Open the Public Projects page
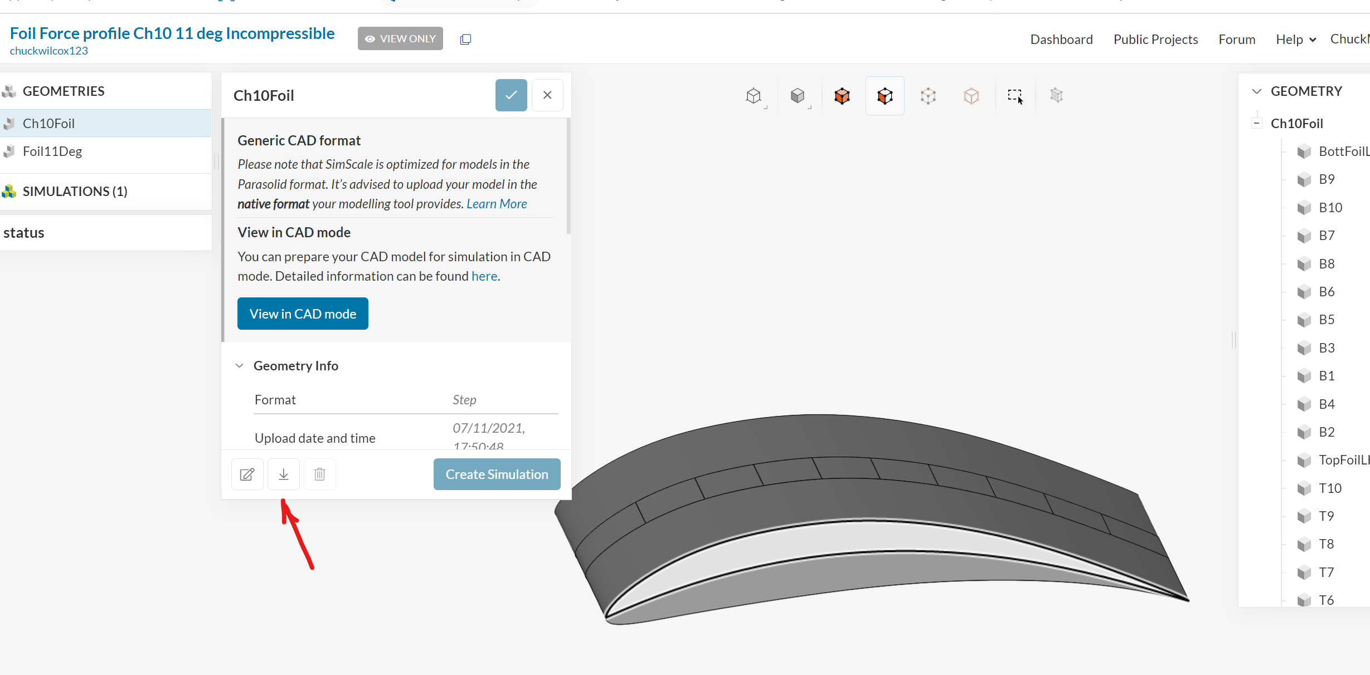1370x675 pixels. click(x=1155, y=40)
